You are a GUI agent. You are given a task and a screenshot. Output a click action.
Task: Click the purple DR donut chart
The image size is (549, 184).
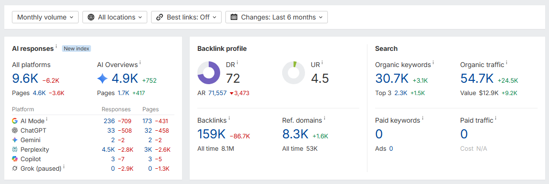click(209, 73)
